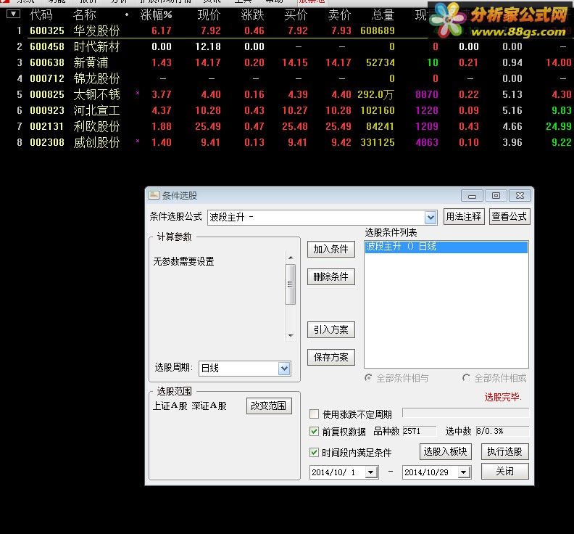Sort by 卖价 column header

click(x=340, y=15)
